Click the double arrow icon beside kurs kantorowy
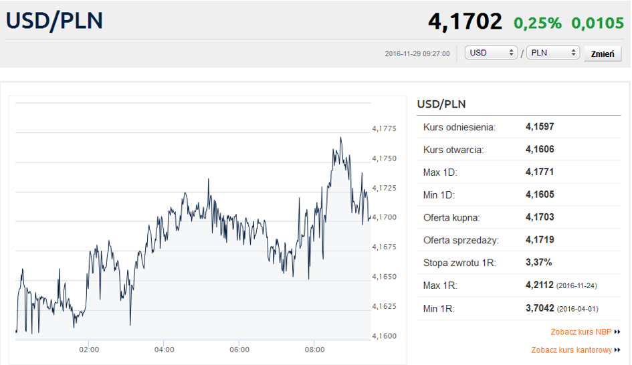This screenshot has width=632, height=365. click(617, 350)
